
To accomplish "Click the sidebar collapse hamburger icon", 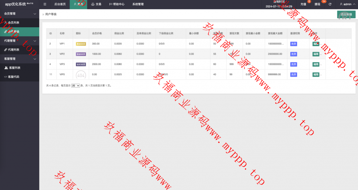I will 45,4.
